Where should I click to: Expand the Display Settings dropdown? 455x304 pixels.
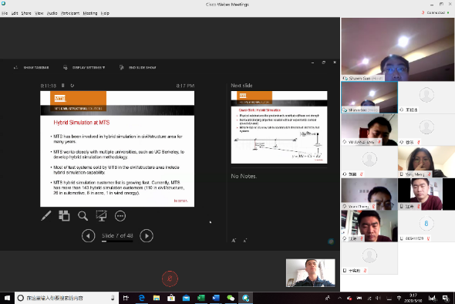[84, 67]
